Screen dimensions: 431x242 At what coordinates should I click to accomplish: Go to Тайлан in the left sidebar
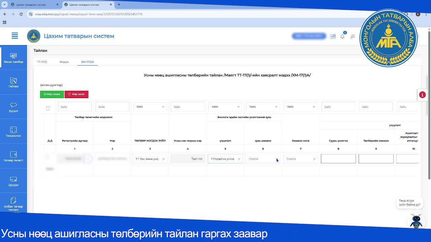click(13, 83)
